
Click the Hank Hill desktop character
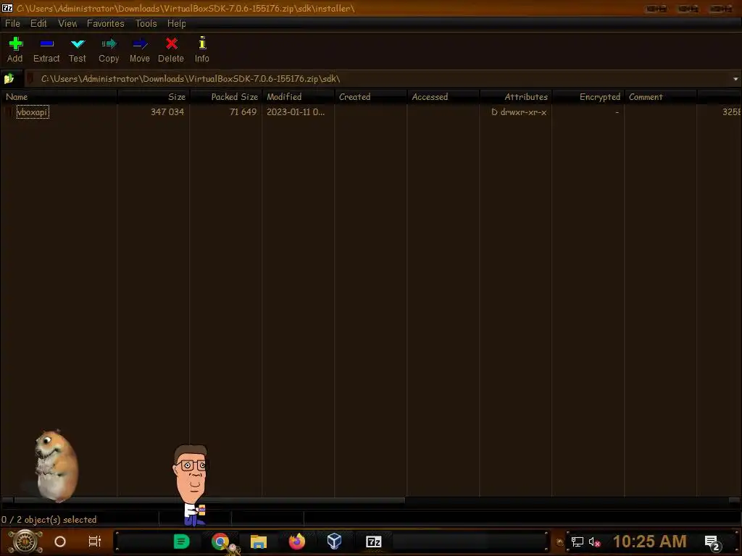click(x=191, y=484)
